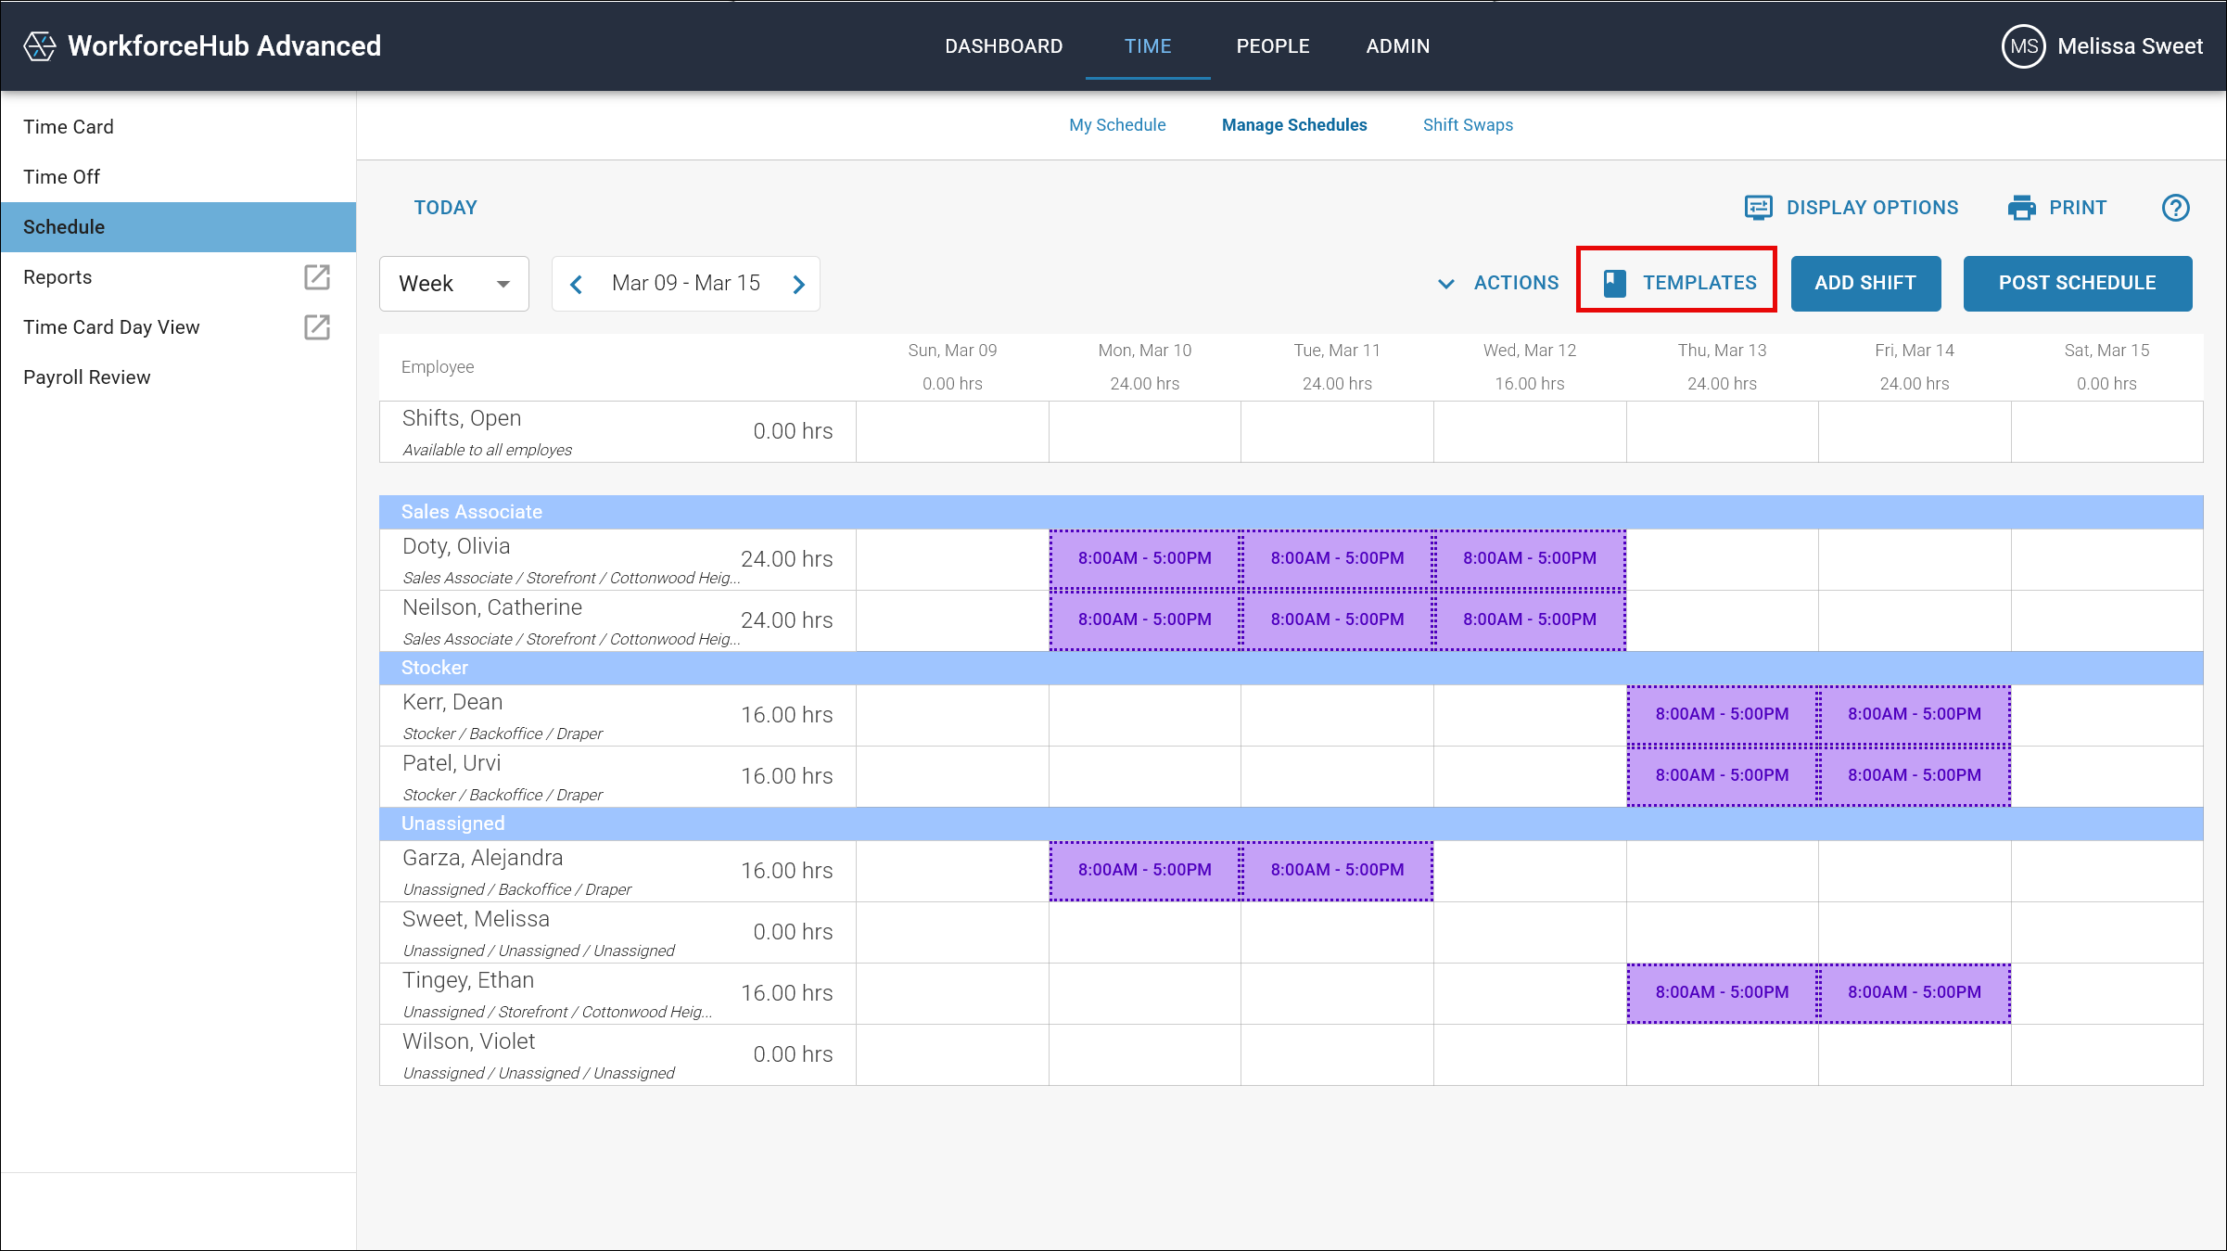This screenshot has width=2227, height=1251.
Task: Select Ethan Tingey's Friday shift
Action: [x=1914, y=992]
